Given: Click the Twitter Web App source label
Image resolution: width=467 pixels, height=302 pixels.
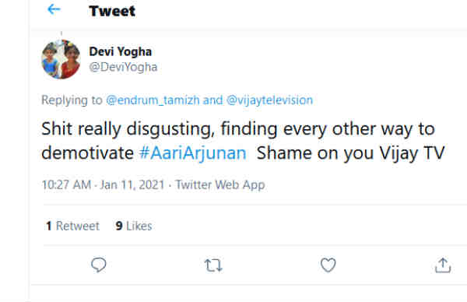Looking at the screenshot, I should click(220, 185).
